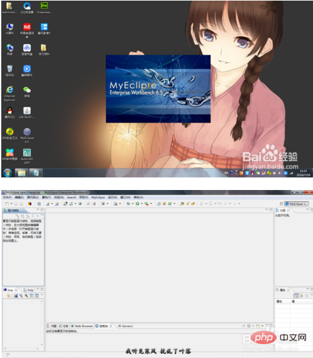Click the taskbar clock showing 11:15
Image resolution: width=313 pixels, height=358 pixels.
pyautogui.click(x=303, y=173)
